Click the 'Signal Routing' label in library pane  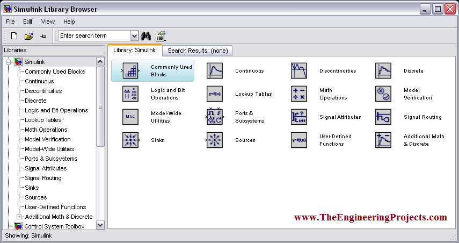(x=422, y=117)
